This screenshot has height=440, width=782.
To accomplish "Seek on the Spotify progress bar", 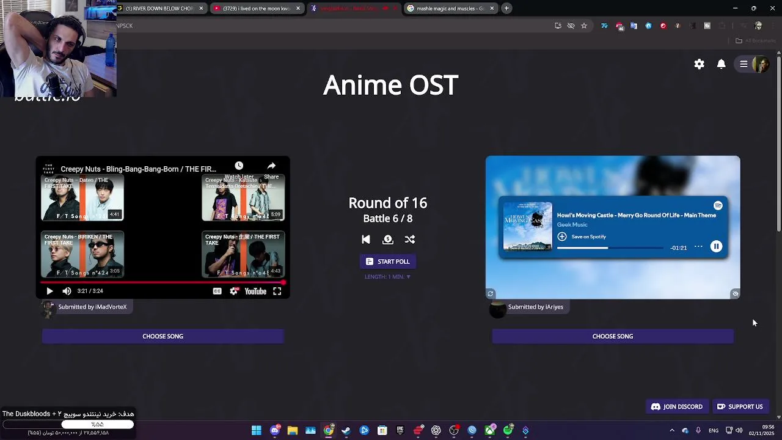I will pyautogui.click(x=610, y=248).
